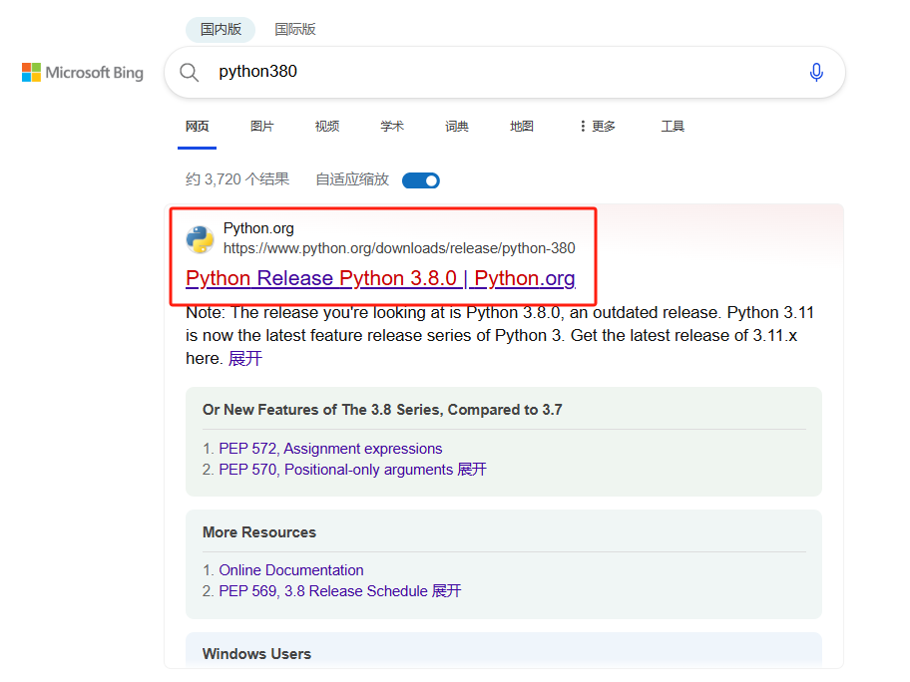Click Or New Features of The 3.8 Series heading

coord(382,410)
